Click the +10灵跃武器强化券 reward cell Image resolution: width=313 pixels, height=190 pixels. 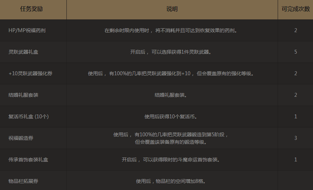click(x=30, y=73)
